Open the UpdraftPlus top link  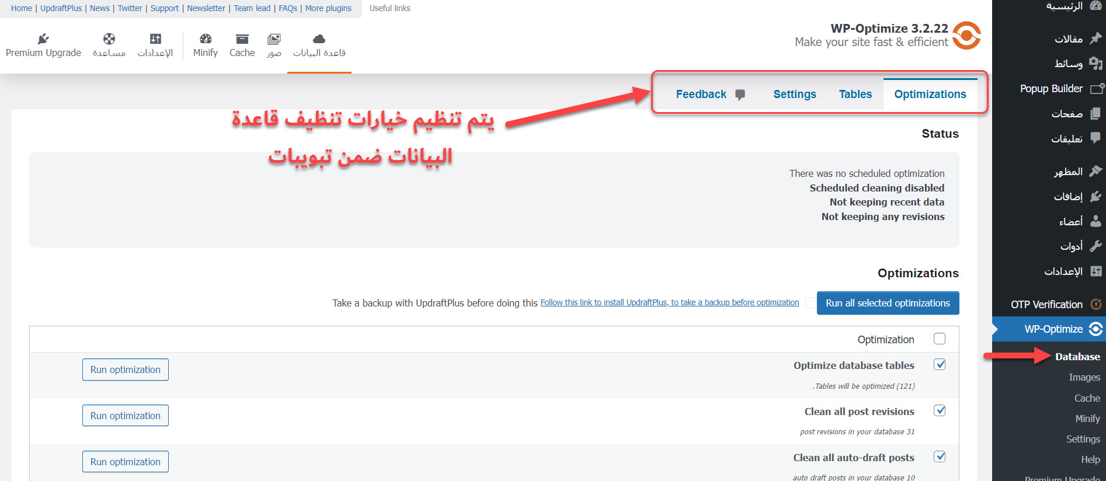61,8
